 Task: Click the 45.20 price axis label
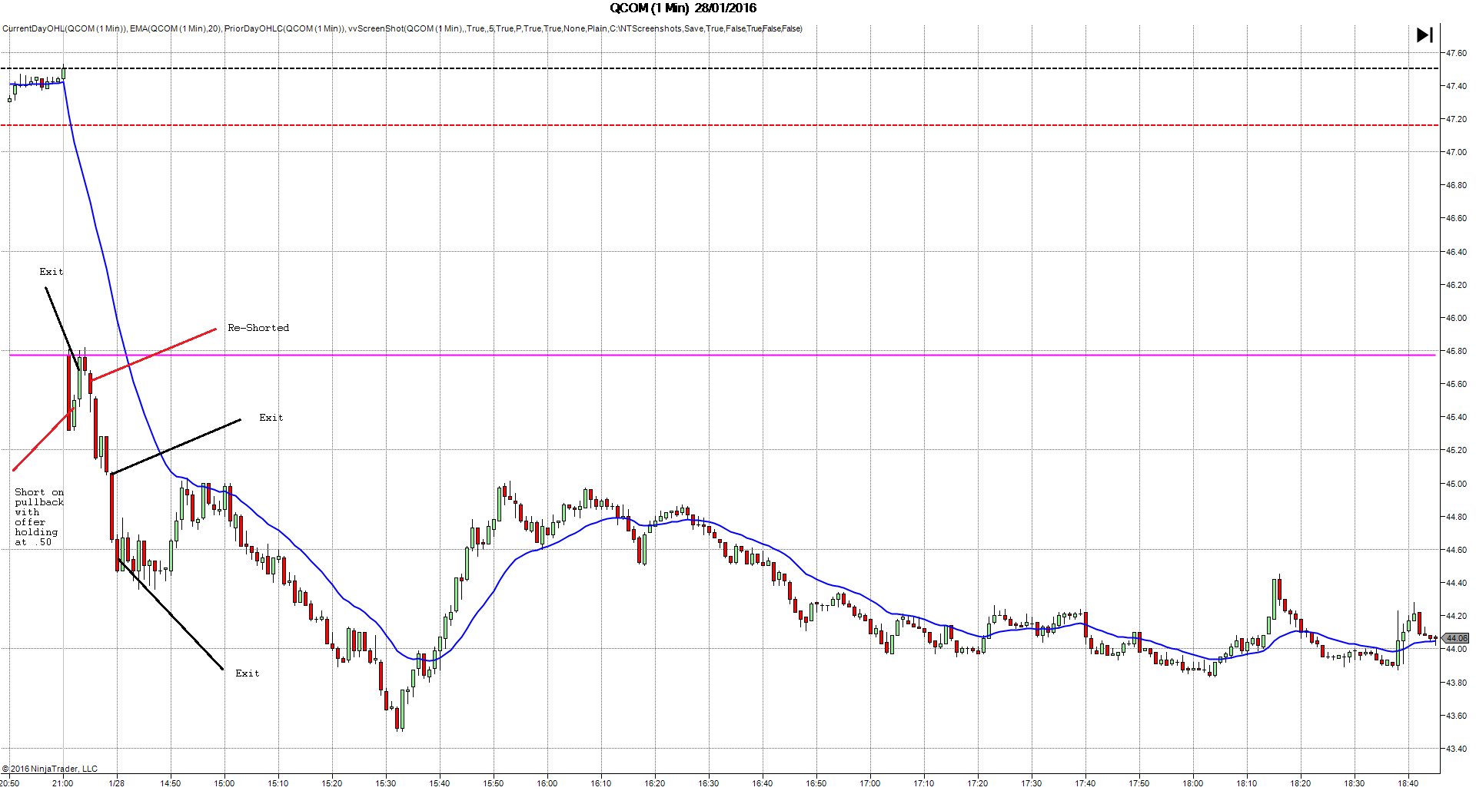pyautogui.click(x=1456, y=451)
